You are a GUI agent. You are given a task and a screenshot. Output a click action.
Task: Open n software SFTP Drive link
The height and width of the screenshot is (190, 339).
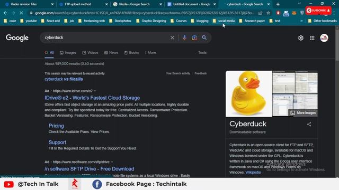tap(90, 169)
